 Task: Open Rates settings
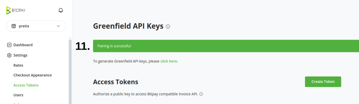[x=18, y=65]
